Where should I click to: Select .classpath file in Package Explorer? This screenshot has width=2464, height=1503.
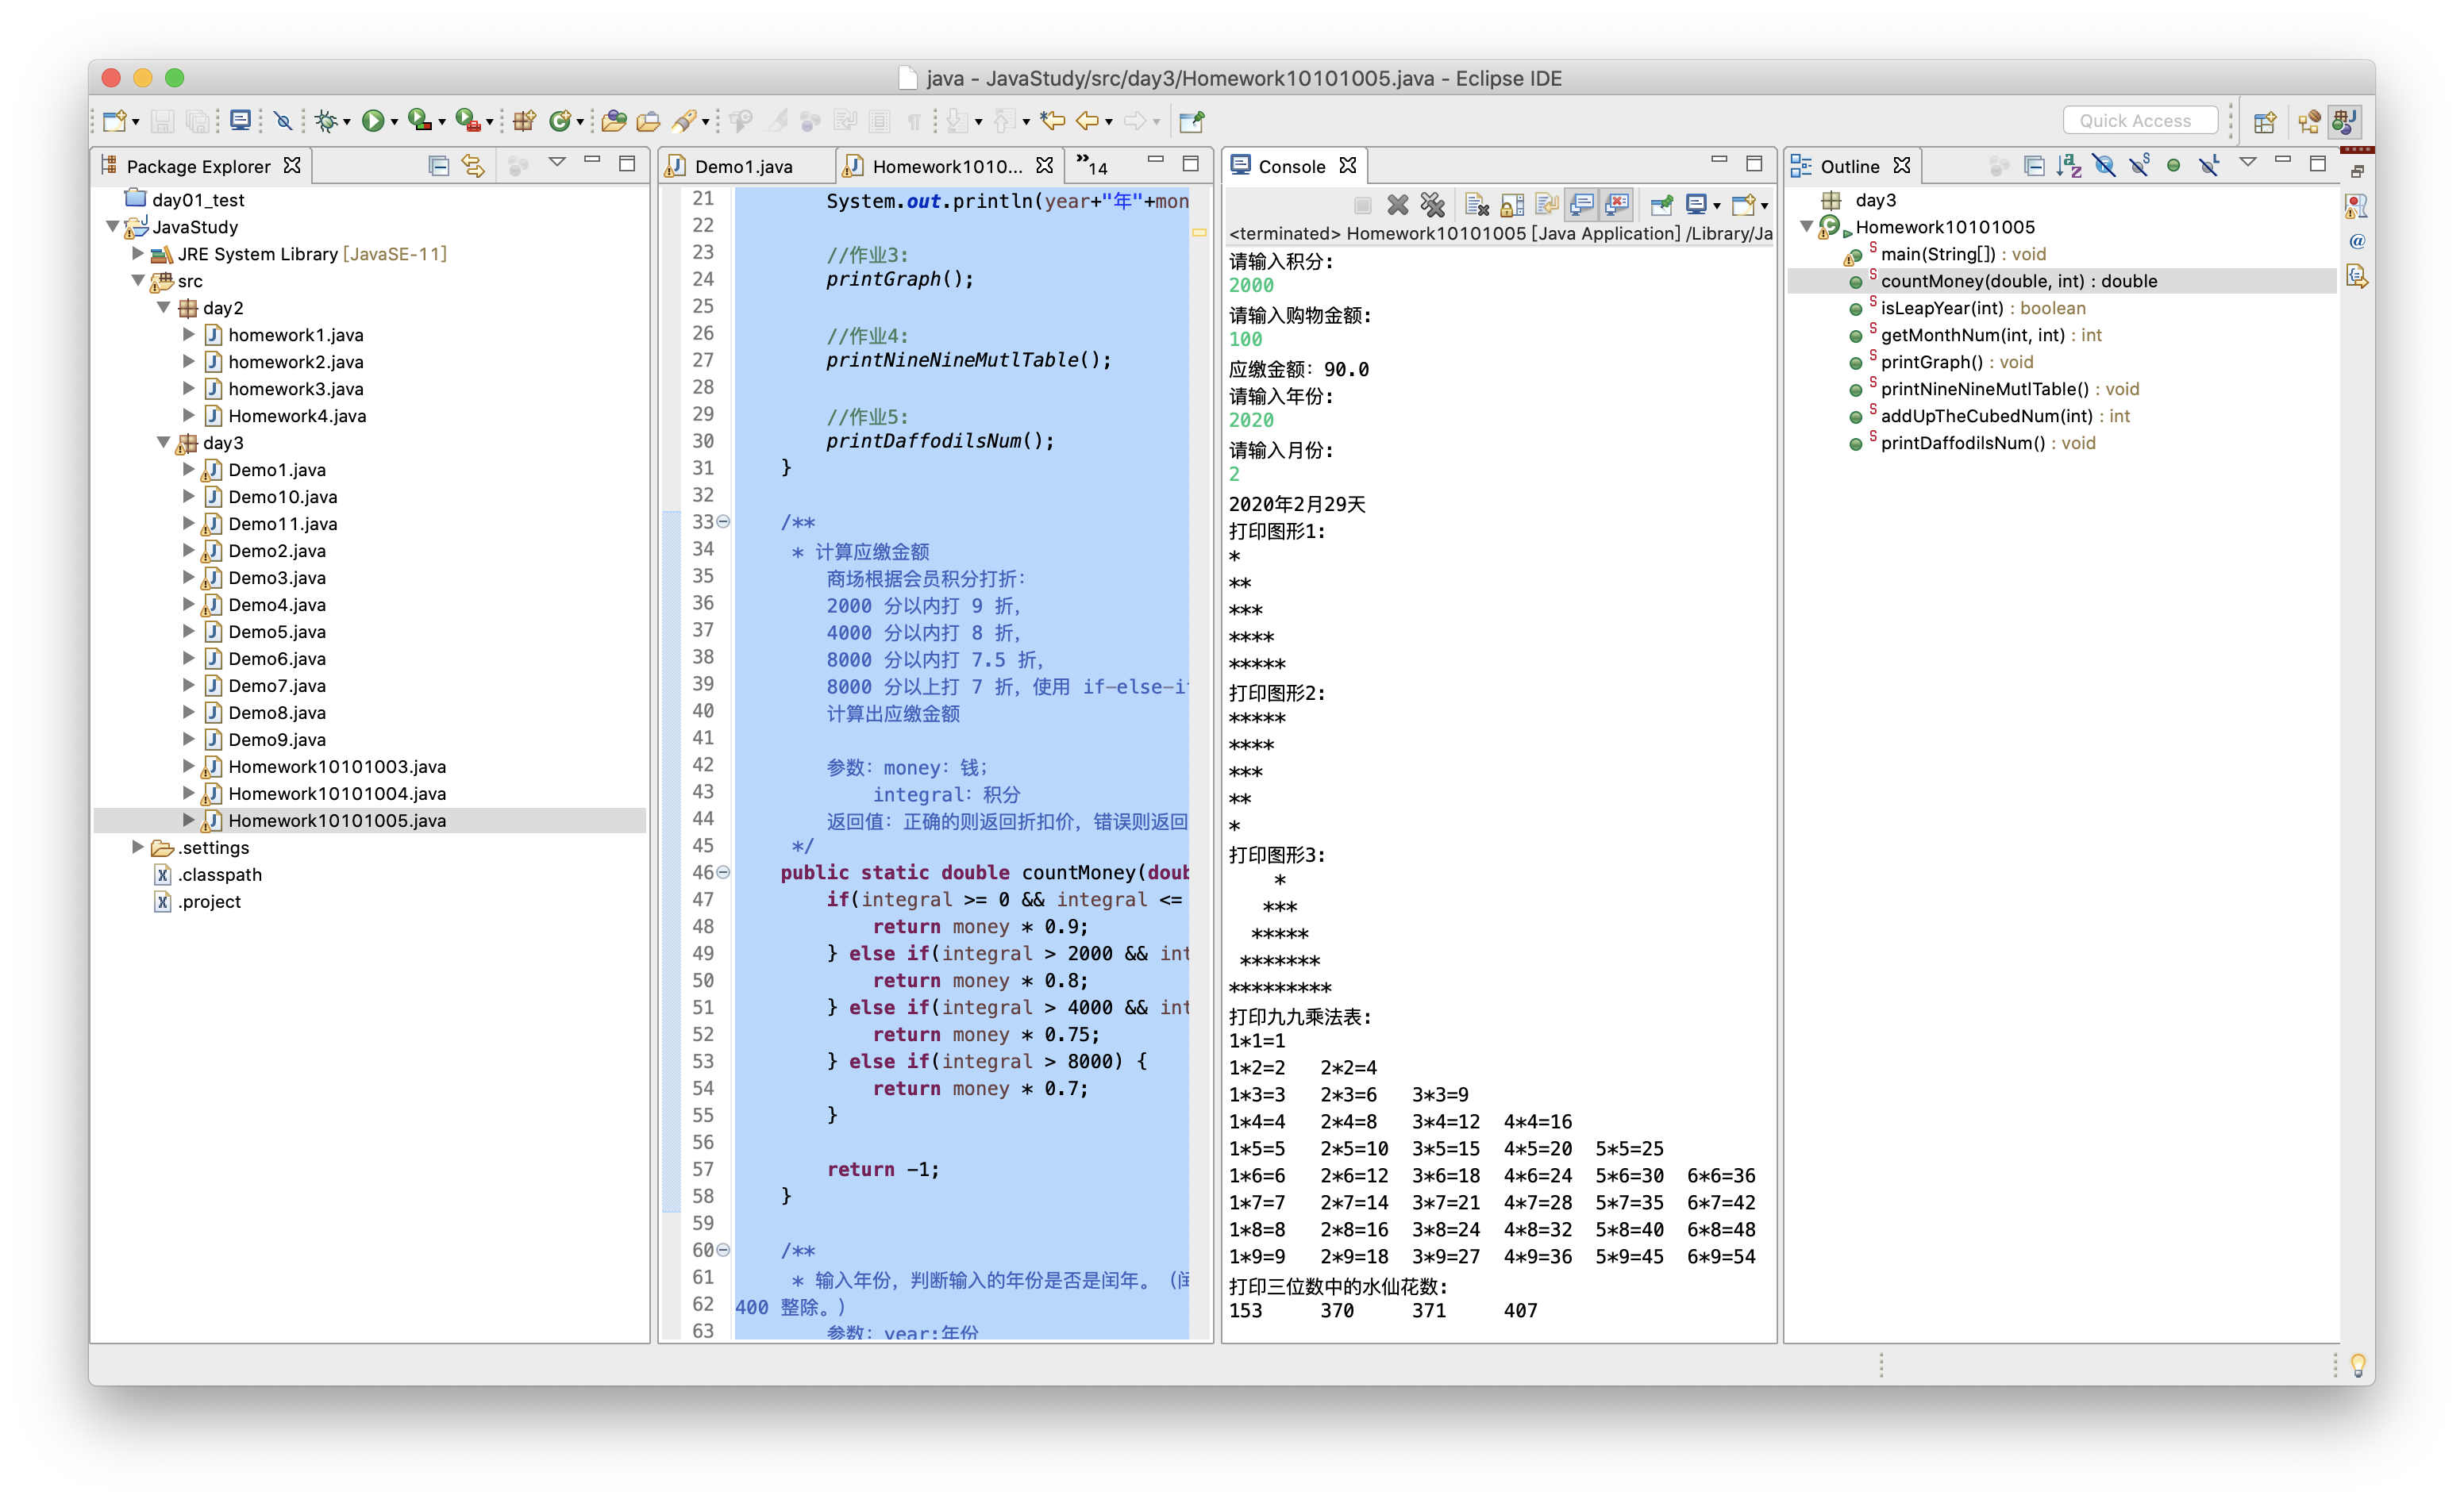pos(220,874)
